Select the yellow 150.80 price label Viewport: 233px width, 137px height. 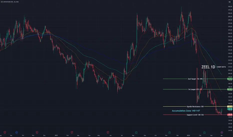(230, 107)
